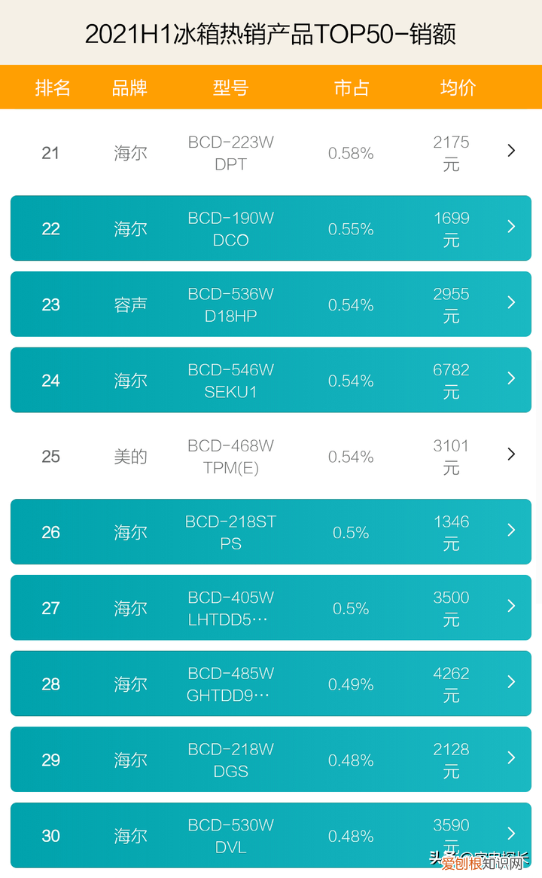Image resolution: width=542 pixels, height=878 pixels.
Task: Sort by 市占 column header
Action: click(351, 87)
